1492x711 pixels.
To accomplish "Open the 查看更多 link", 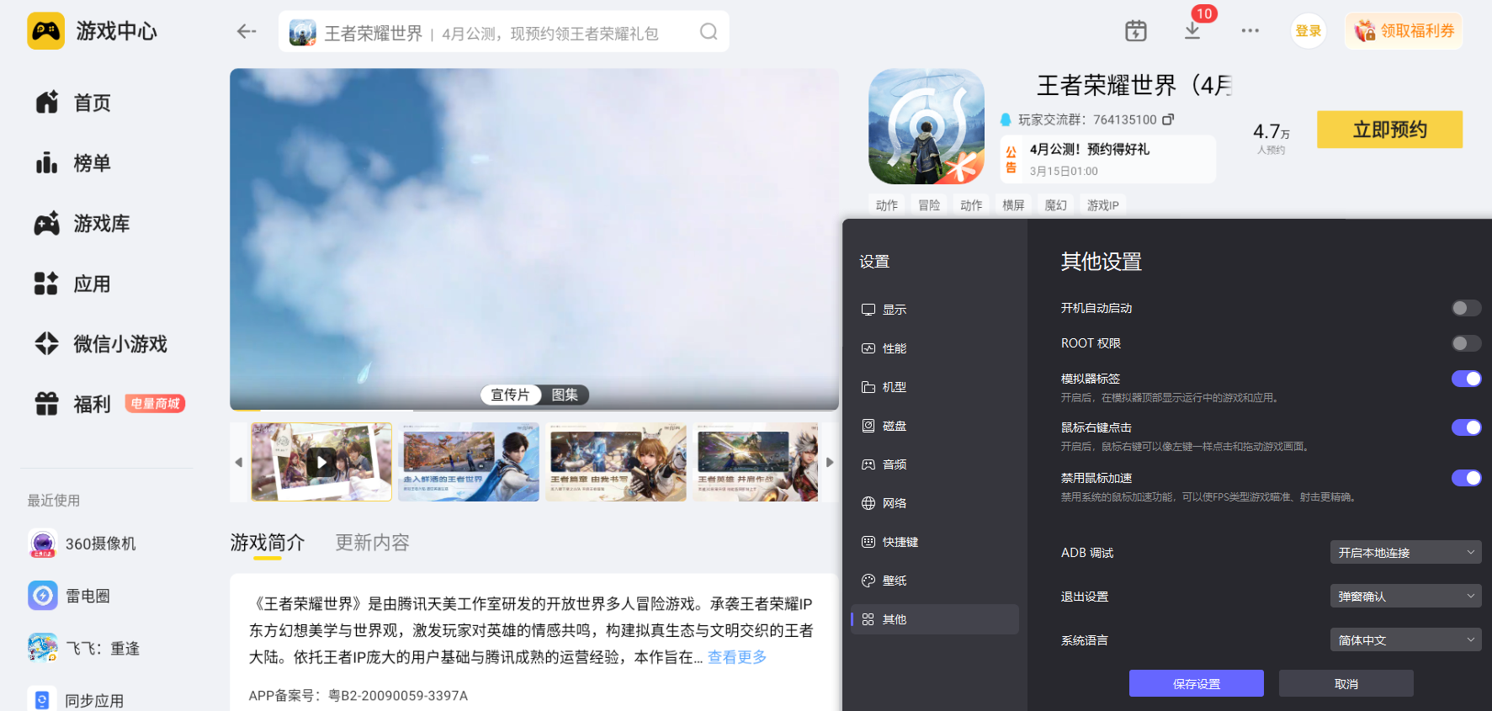I will pos(737,657).
